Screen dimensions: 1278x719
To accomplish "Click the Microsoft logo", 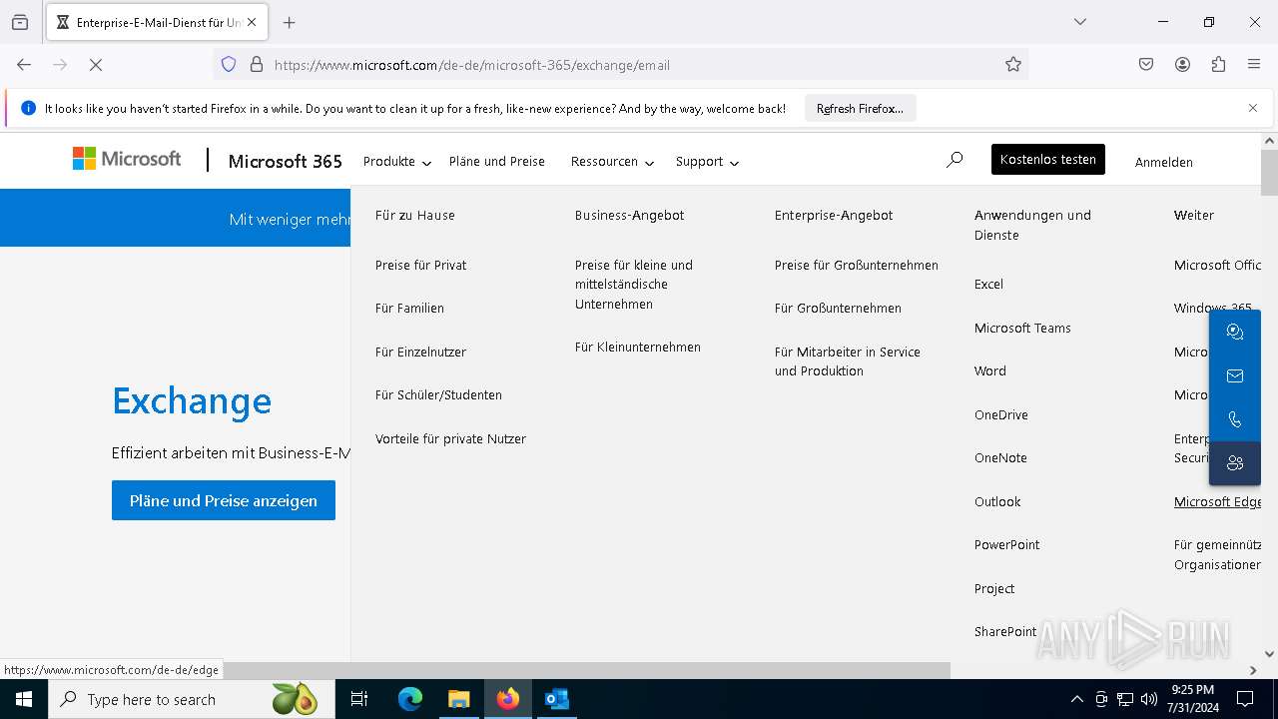I will [127, 159].
